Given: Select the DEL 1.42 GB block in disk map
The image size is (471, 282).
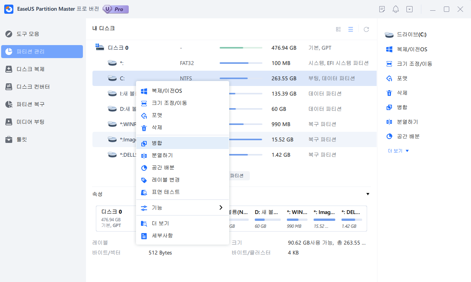Looking at the screenshot, I should click(x=352, y=219).
